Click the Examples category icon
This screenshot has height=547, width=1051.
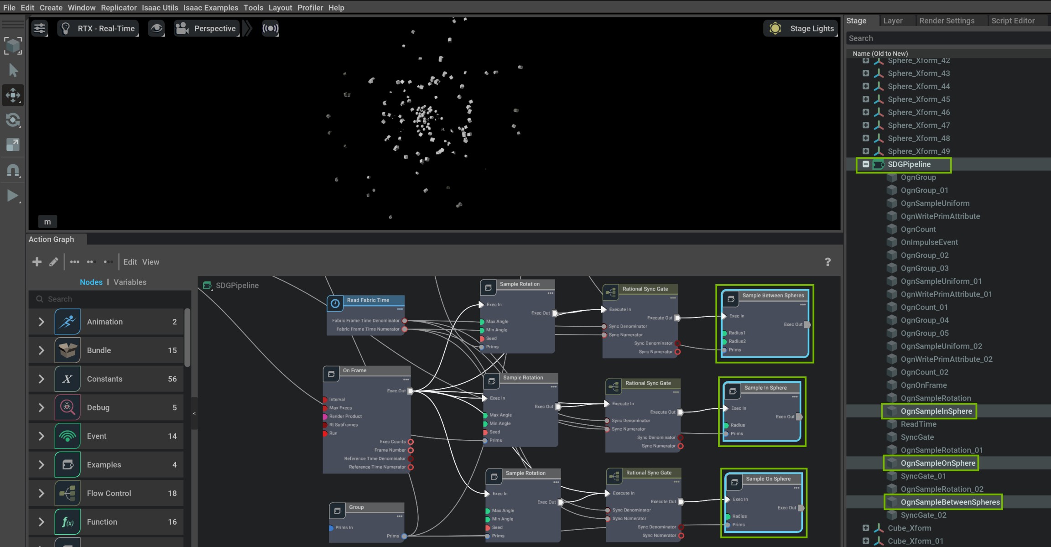(68, 464)
